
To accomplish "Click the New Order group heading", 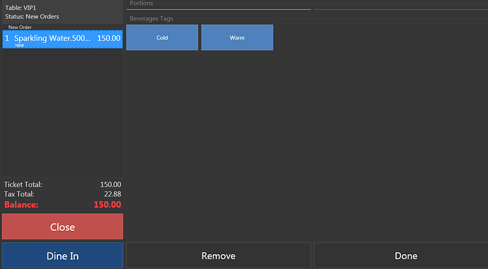I will coord(20,28).
